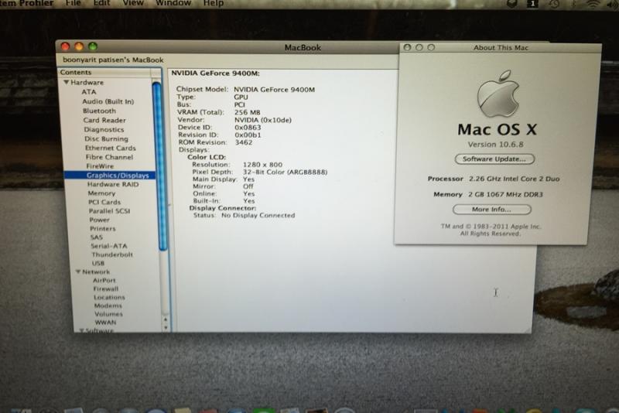Screen dimensions: 619x413
Task: Click the '1280 x 800' resolution value
Action: [x=262, y=165]
